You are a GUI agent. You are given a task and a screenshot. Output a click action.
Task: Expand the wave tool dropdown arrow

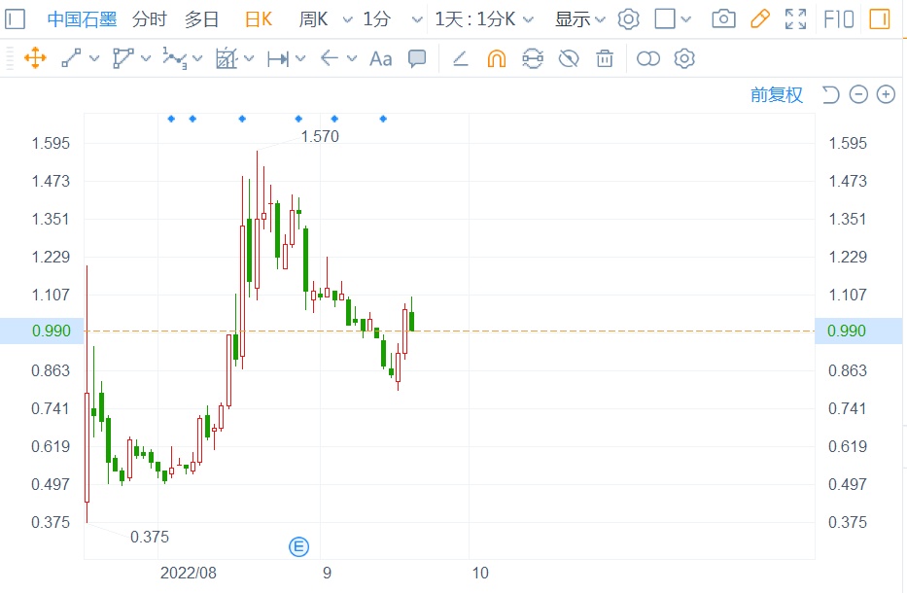[x=197, y=58]
